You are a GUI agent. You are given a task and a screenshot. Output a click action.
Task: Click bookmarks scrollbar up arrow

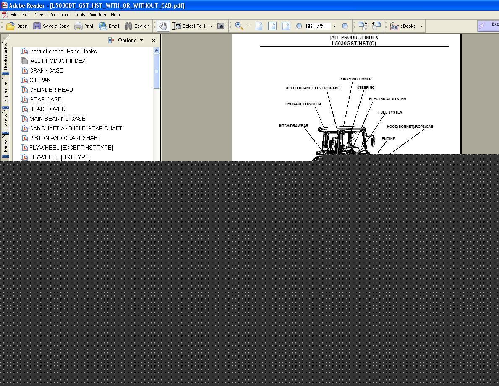(157, 51)
